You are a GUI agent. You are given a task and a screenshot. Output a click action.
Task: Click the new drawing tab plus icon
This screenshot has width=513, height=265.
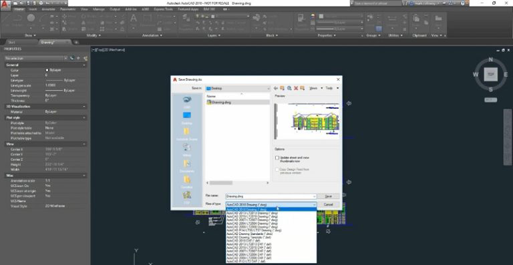[x=76, y=42]
